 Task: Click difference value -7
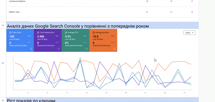coord(192,1)
